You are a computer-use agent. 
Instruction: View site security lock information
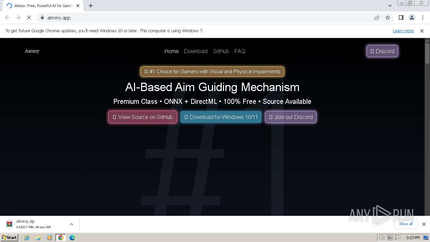click(42, 17)
